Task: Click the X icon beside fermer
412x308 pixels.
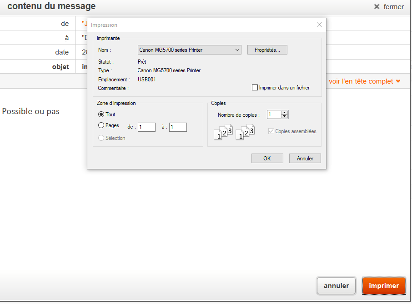Action: [377, 7]
